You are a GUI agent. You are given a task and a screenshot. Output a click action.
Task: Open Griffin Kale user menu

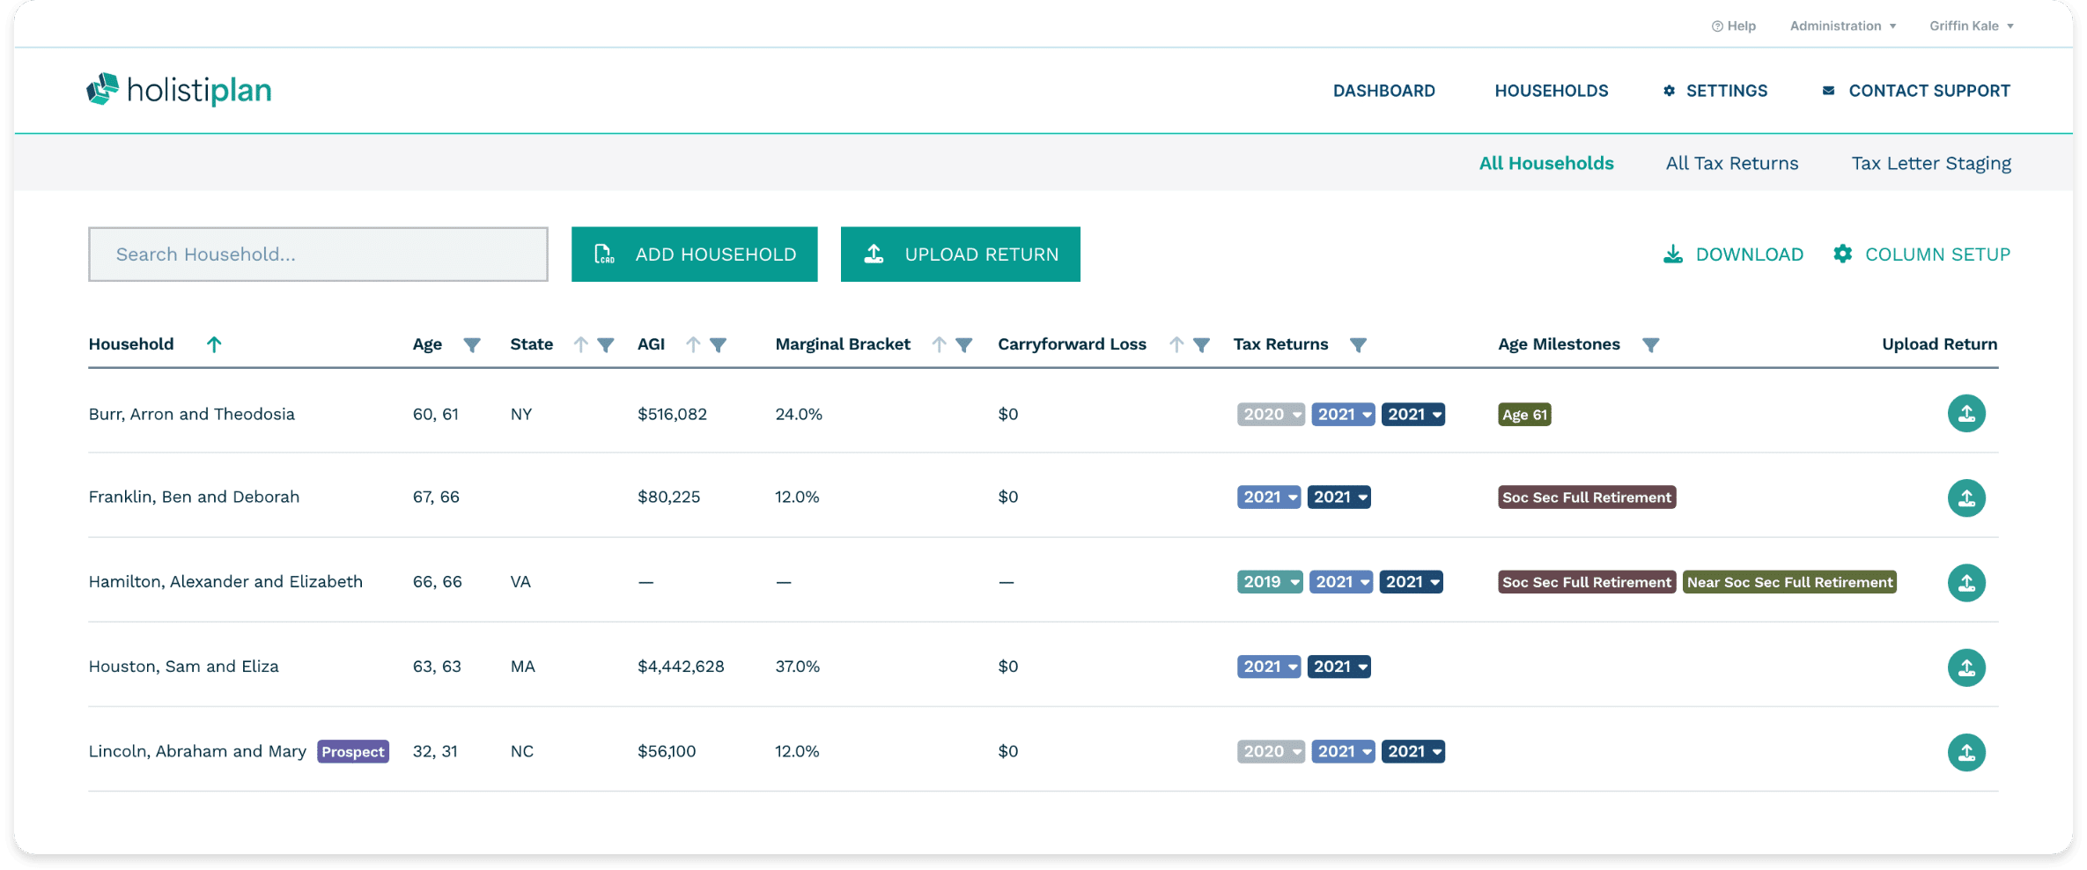[1971, 26]
